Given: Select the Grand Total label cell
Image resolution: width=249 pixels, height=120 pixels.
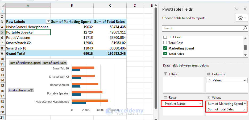Looking at the screenshot, I should click(x=28, y=54).
